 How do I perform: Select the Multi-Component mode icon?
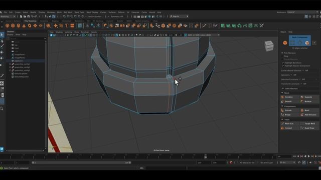tap(307, 42)
